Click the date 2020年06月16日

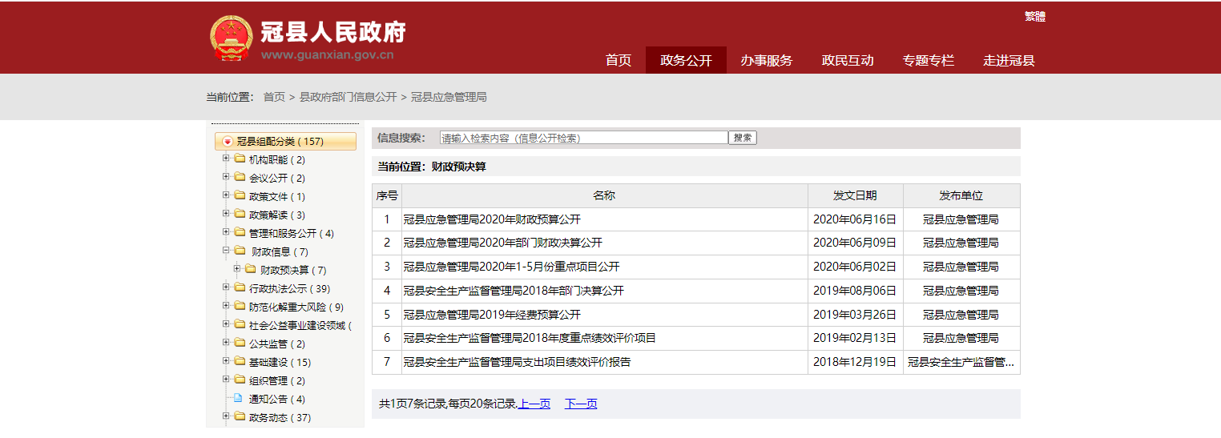[855, 219]
